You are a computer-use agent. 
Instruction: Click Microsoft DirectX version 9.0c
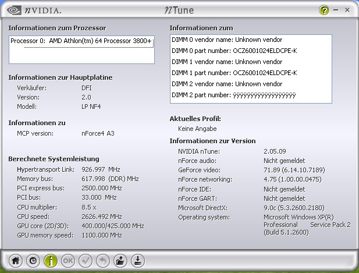click(x=294, y=208)
